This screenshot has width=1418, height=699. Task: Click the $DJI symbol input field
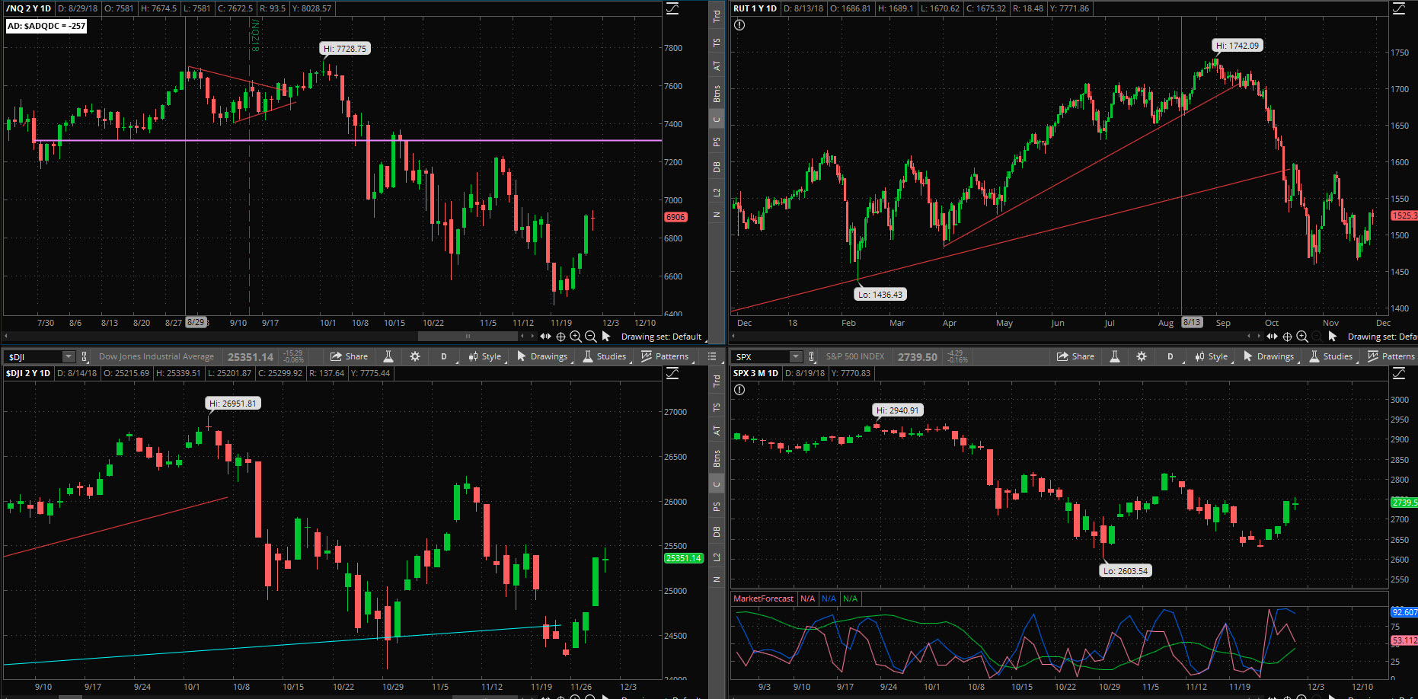(34, 356)
